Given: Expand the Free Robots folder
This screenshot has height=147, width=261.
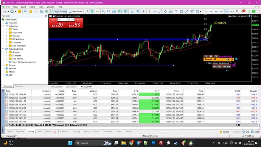Looking at the screenshot, I should pyautogui.click(x=7, y=59).
